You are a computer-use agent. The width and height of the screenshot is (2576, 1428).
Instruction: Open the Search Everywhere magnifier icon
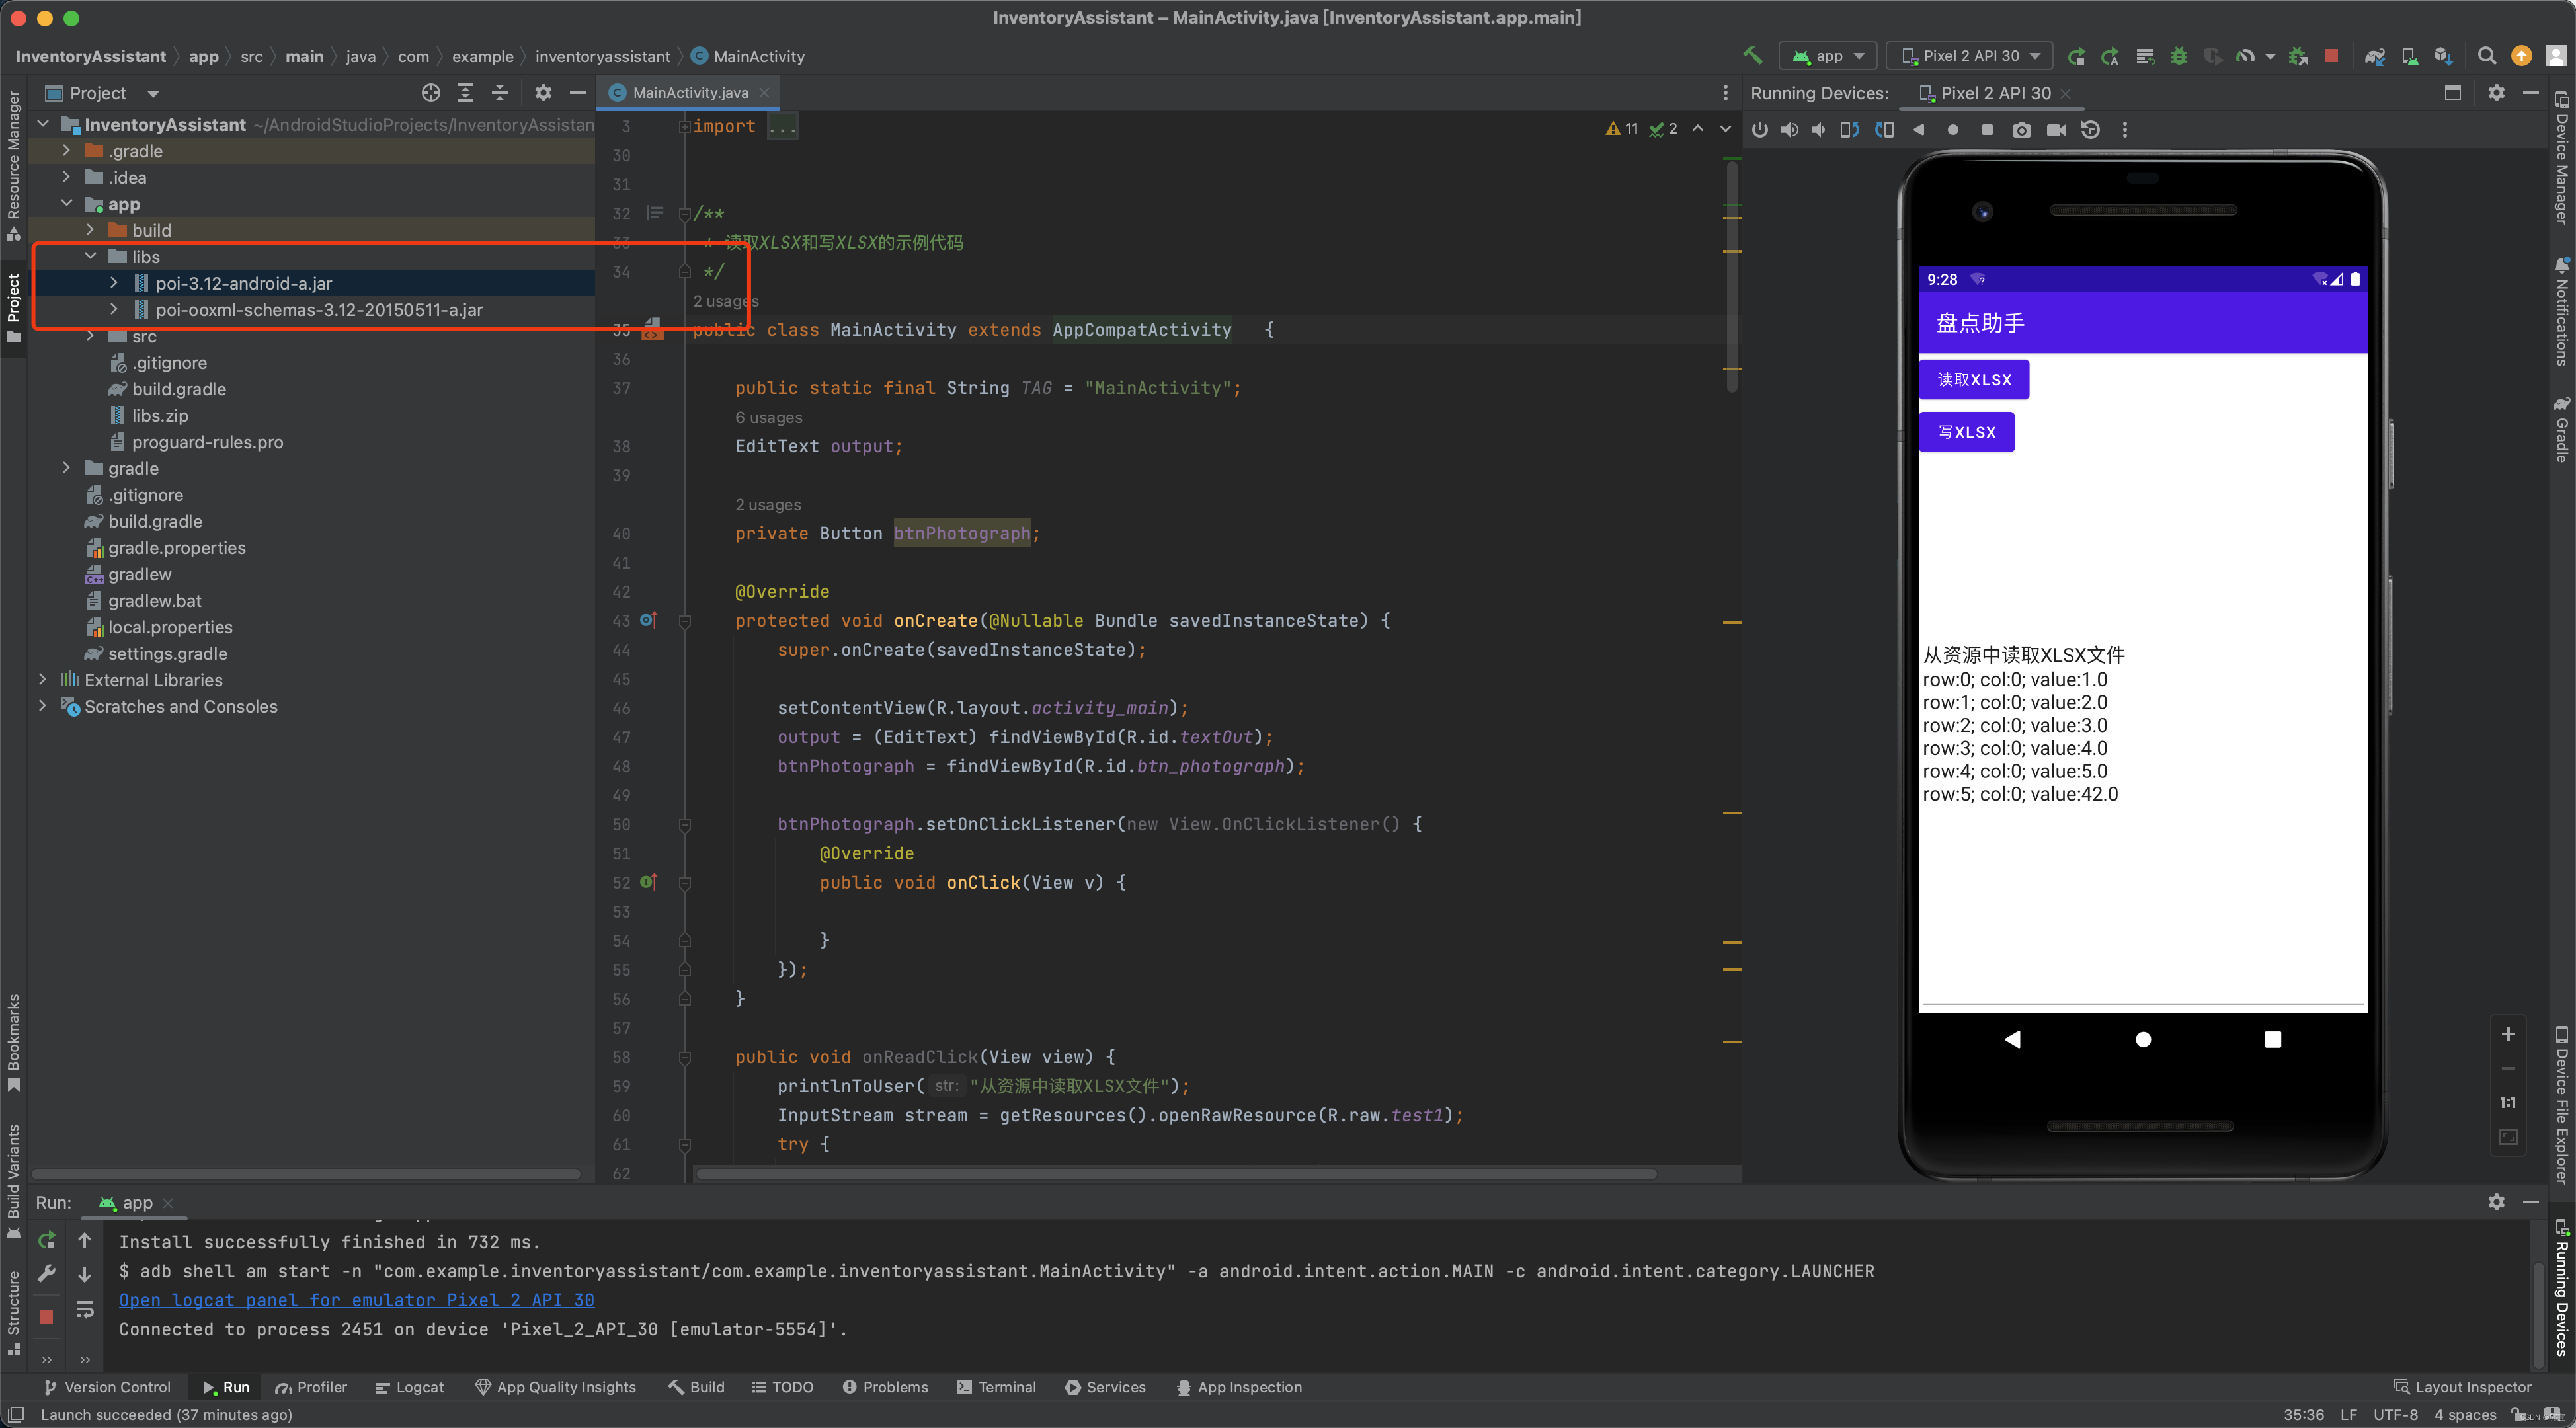coord(2486,56)
